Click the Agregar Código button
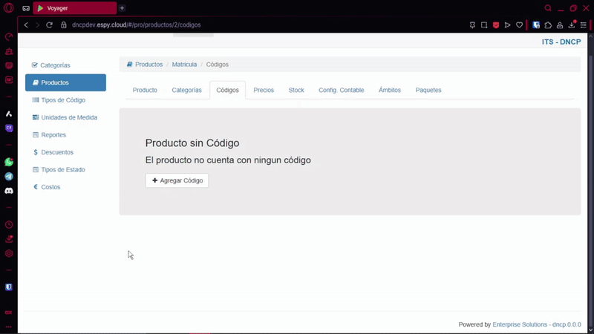The image size is (594, 334). (x=177, y=180)
